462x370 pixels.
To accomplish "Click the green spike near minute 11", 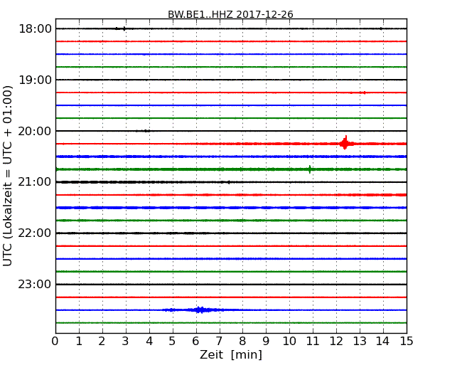I will click(x=310, y=169).
